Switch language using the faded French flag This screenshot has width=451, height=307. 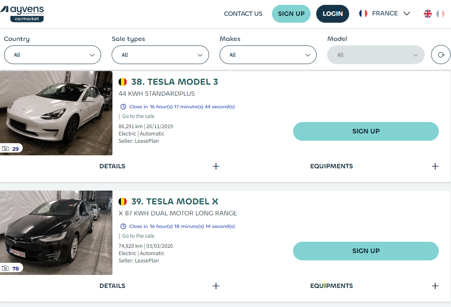click(440, 14)
